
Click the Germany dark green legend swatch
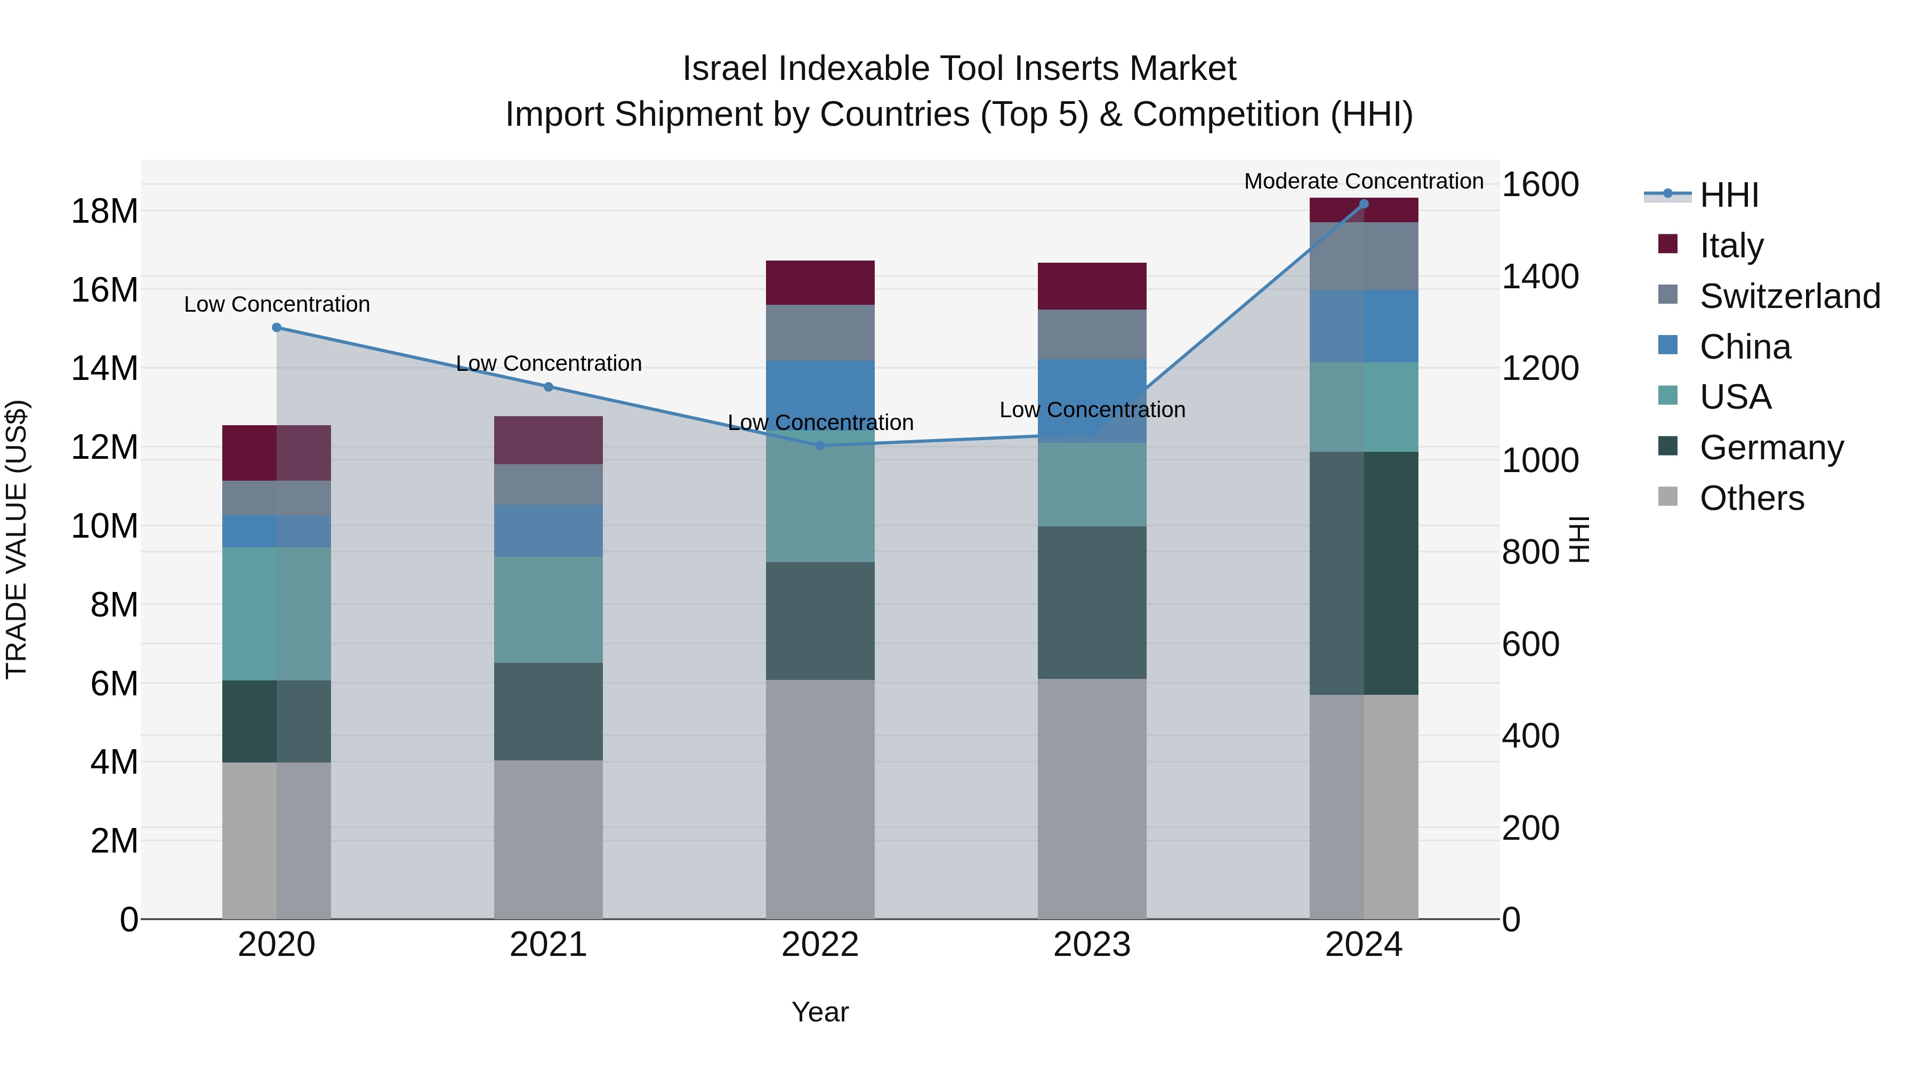[x=1668, y=445]
